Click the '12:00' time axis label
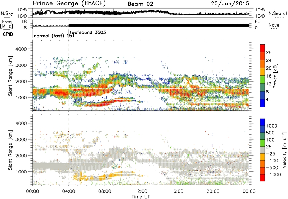288x199 pixels. tap(141, 191)
